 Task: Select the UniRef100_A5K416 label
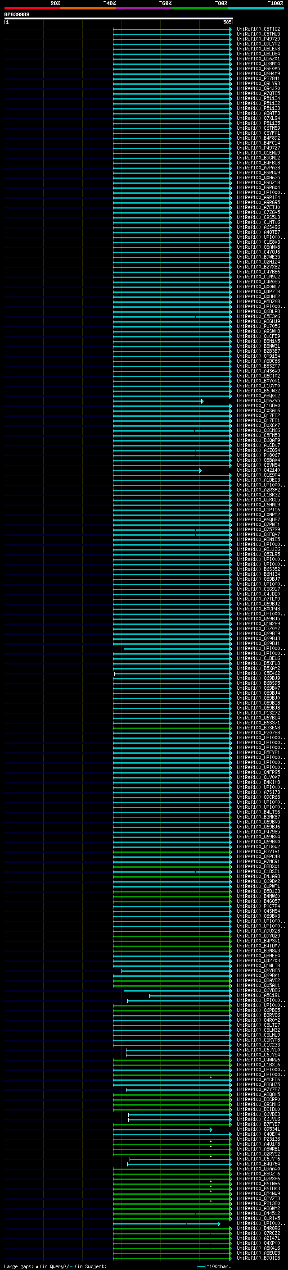coord(258,1248)
